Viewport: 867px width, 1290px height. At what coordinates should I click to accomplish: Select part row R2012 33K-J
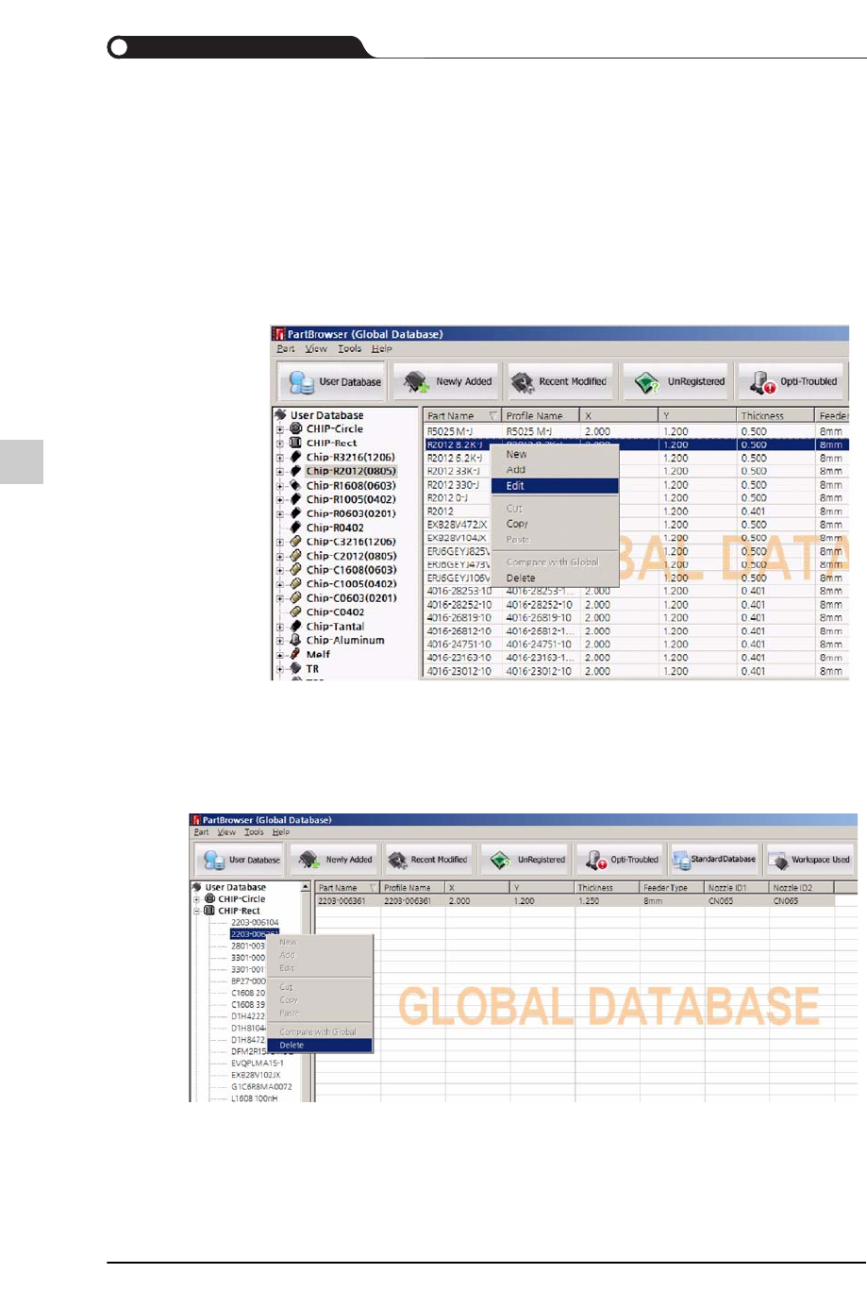453,471
